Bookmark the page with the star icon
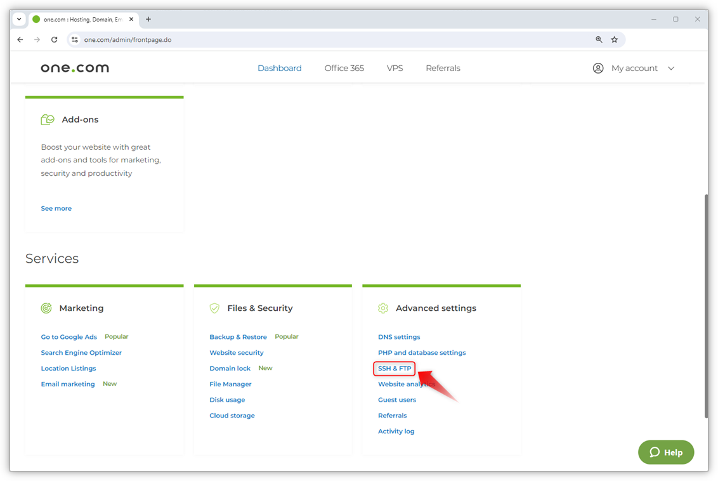 pos(614,39)
